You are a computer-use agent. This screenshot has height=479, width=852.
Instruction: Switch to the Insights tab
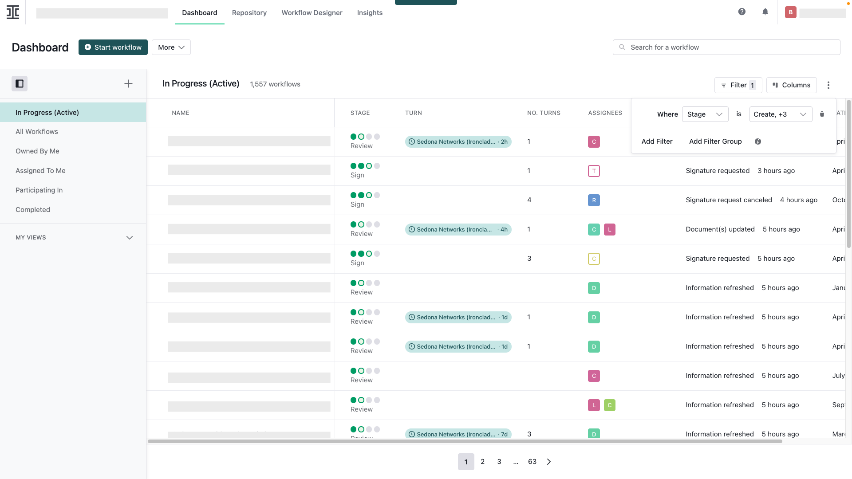pos(370,12)
